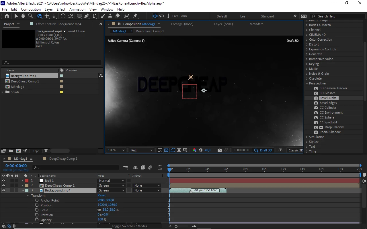Open blending Mode dropdown for Null 1
Screen dimensions: 367x229
[x=111, y=181]
